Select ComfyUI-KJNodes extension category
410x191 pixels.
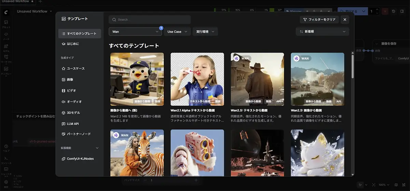coord(80,159)
